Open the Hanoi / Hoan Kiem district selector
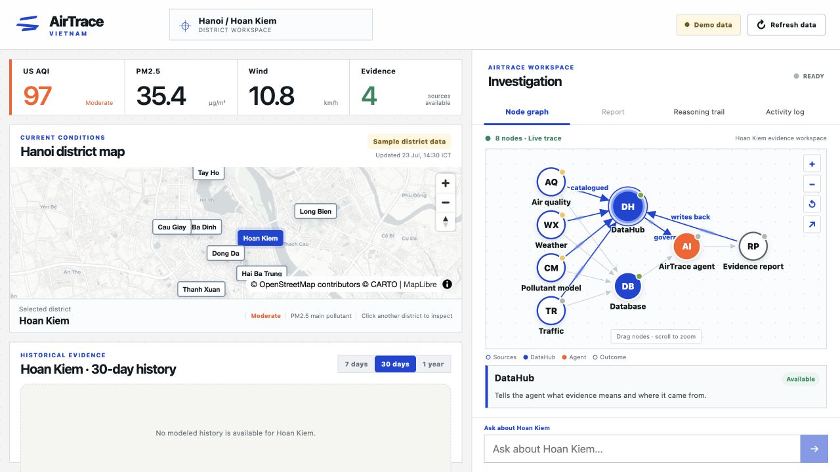This screenshot has width=840, height=472. [x=271, y=25]
